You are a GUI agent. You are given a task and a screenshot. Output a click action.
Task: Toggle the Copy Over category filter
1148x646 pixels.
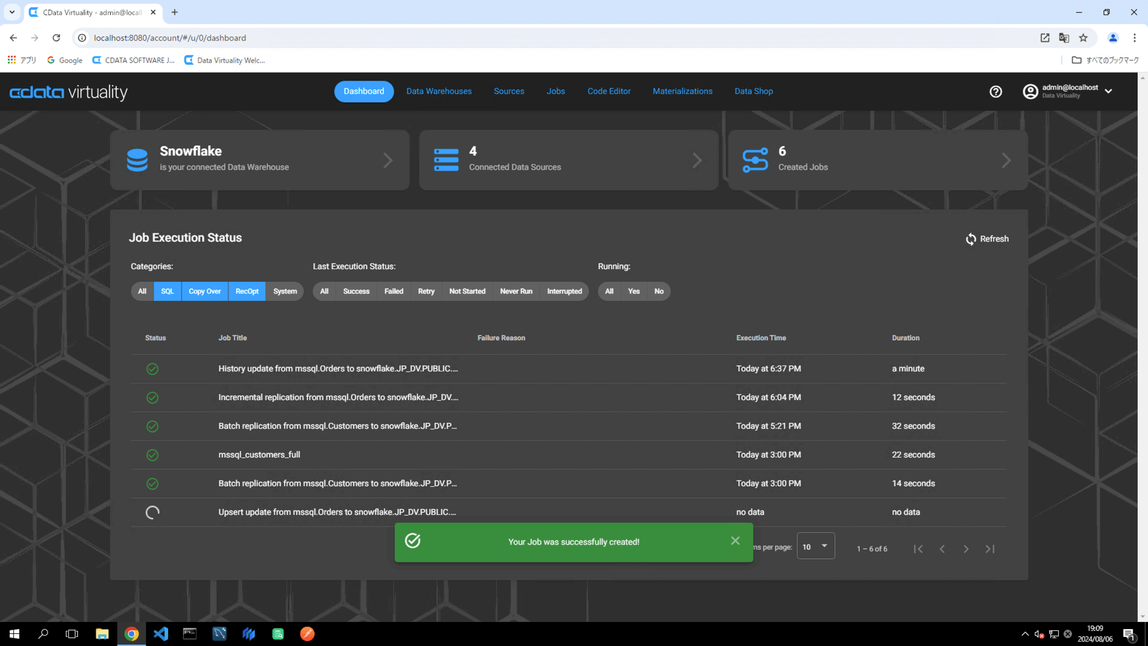point(204,291)
